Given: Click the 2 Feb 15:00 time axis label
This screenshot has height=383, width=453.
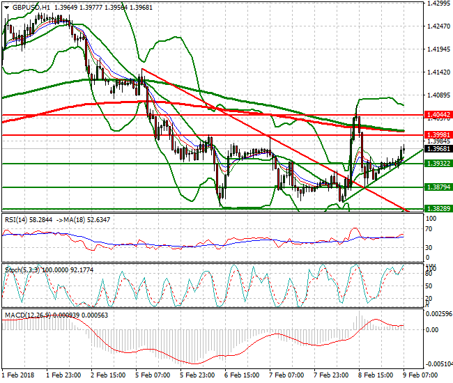Looking at the screenshot, I should [x=108, y=375].
